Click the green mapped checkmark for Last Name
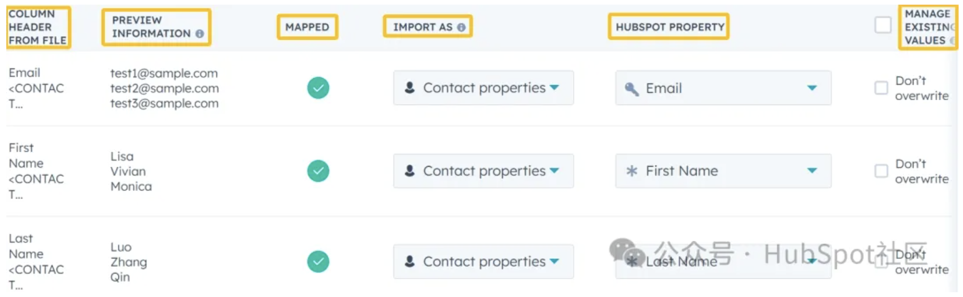 pos(318,261)
